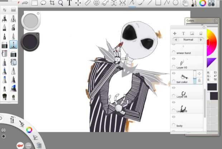
Task: Click the Redo arrow in the top toolbar
Action: tap(25, 3)
